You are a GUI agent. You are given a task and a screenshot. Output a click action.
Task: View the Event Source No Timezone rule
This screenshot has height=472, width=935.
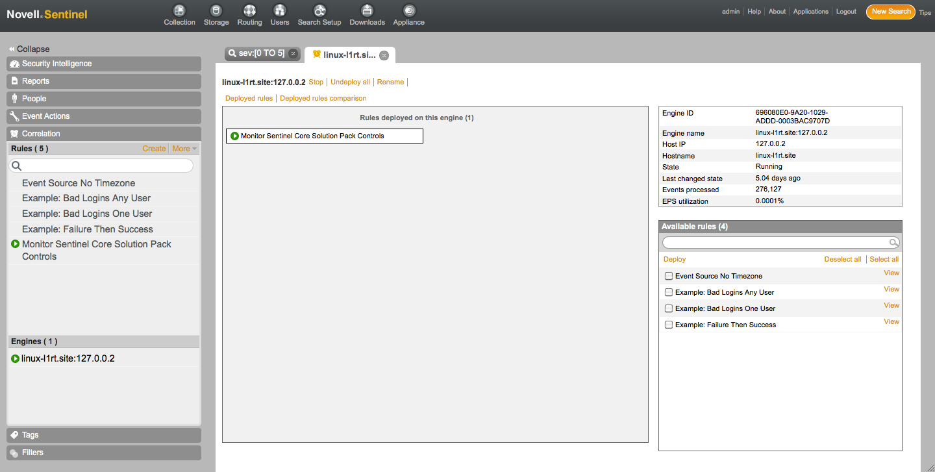[x=891, y=273]
